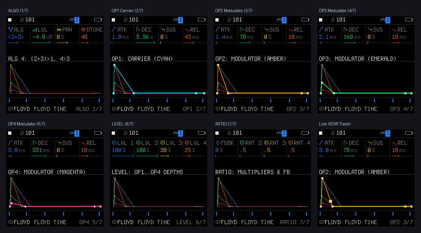
Task: Click the clock icon beside FLOYD in ALGO panel
Action: 11,109
